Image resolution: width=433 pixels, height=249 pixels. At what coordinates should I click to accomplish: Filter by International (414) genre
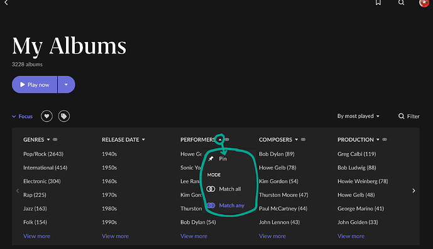45,167
